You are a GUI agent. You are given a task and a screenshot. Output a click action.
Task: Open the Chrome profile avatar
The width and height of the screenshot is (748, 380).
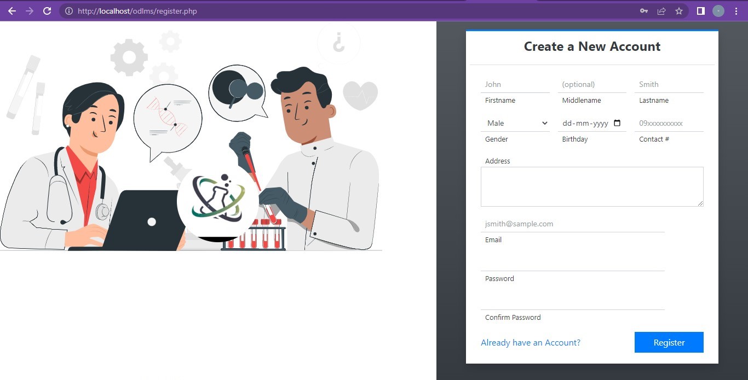tap(718, 11)
